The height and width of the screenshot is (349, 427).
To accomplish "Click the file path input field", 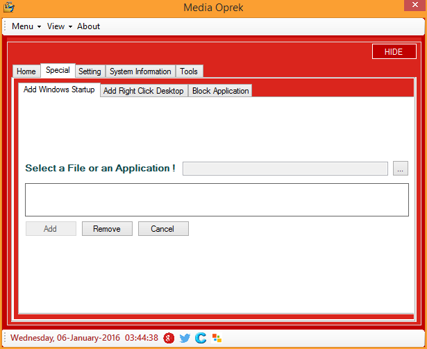I will pos(285,169).
